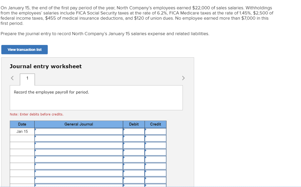Open General Journal account field in second row

click(x=79, y=138)
